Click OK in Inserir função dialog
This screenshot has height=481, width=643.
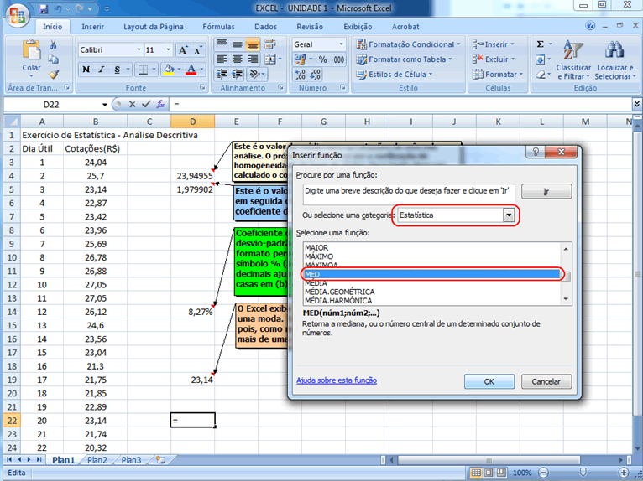click(x=489, y=381)
